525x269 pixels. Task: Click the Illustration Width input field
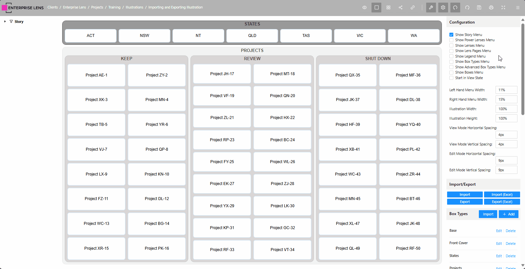(506, 109)
